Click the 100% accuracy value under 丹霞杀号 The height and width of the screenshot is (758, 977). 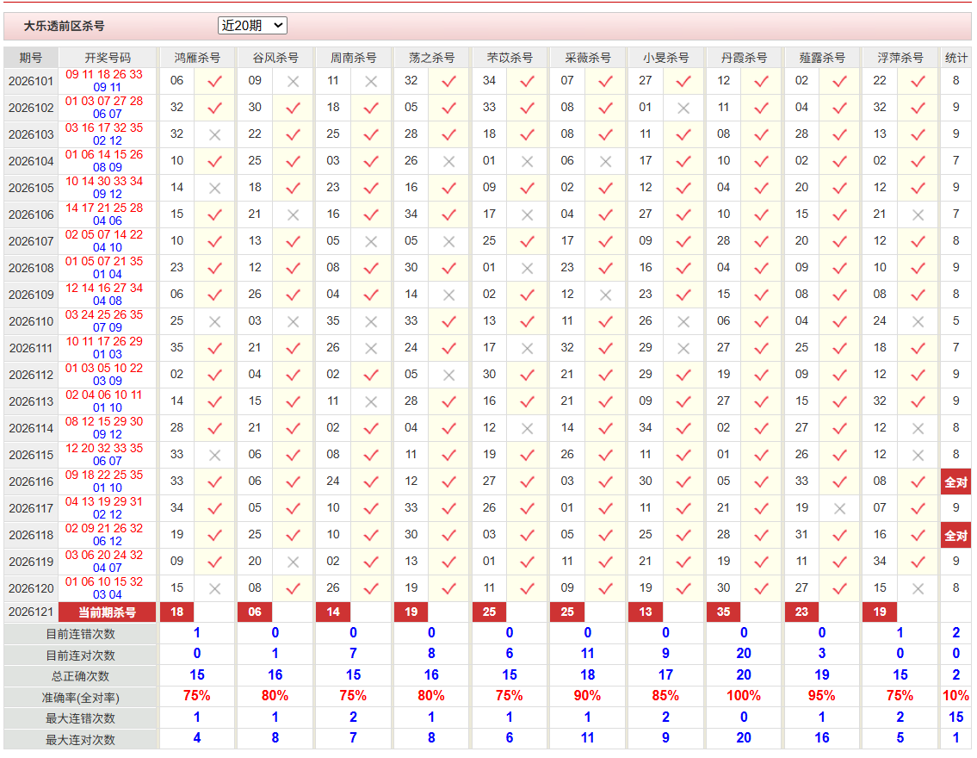click(744, 696)
